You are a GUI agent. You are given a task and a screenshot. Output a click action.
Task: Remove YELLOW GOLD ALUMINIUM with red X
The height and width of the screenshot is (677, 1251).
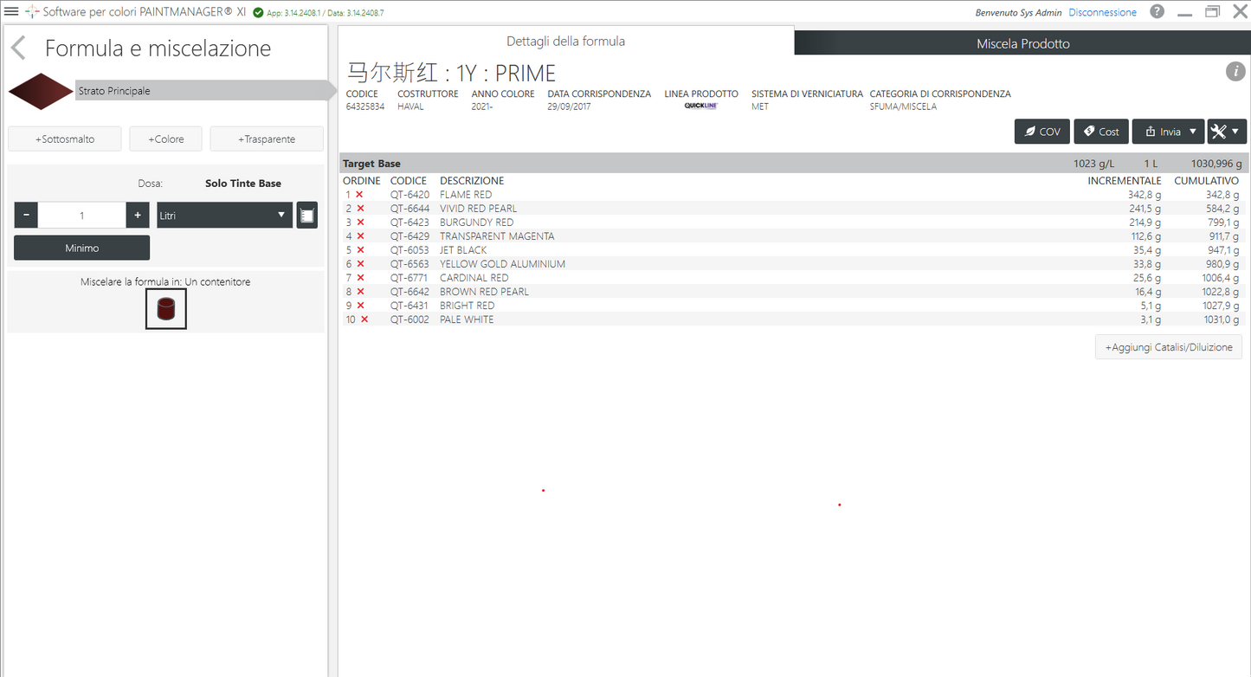click(x=359, y=264)
